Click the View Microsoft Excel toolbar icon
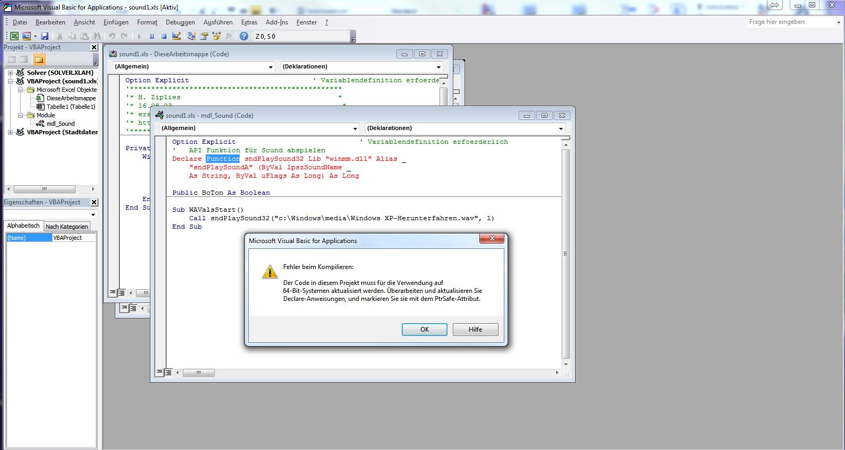 click(x=14, y=36)
